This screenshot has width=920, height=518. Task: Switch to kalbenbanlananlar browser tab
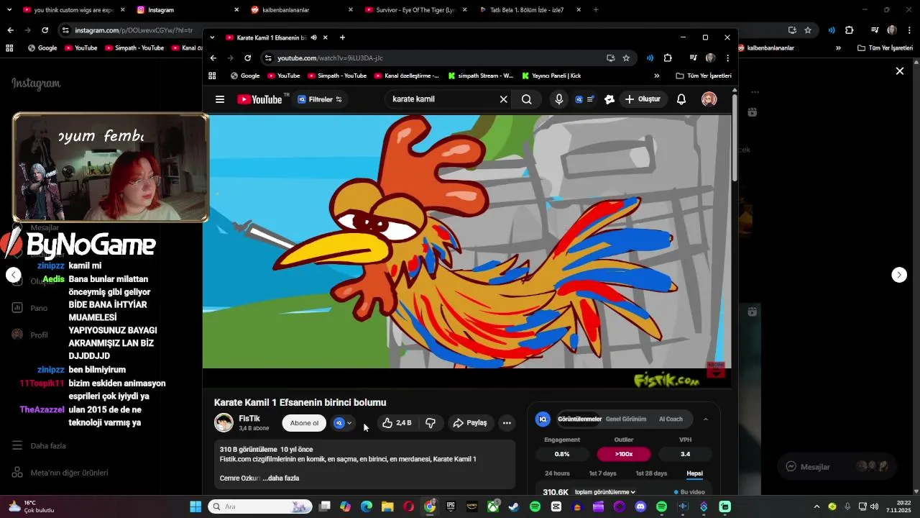click(x=302, y=10)
